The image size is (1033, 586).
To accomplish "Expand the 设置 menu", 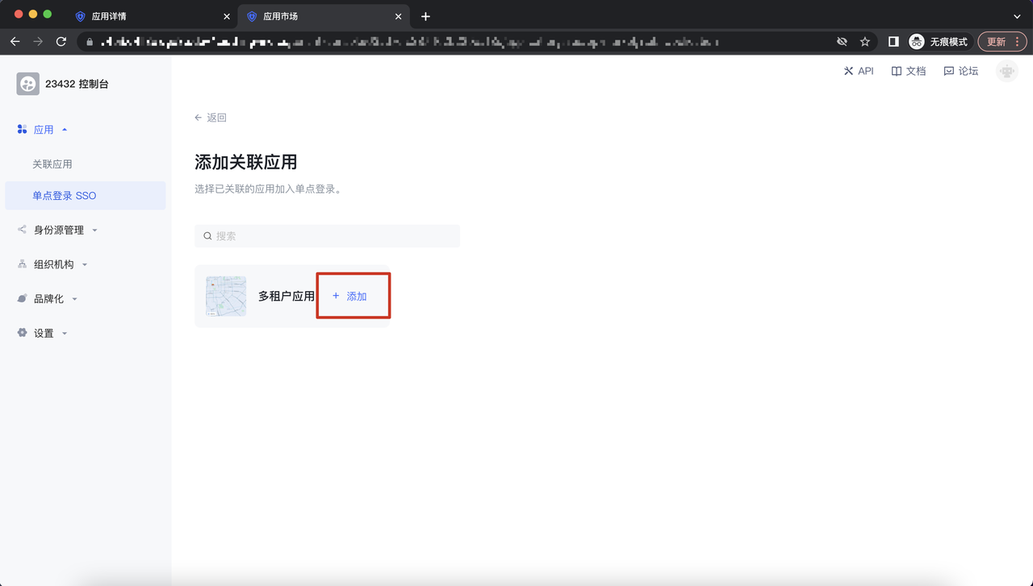I will [x=44, y=334].
